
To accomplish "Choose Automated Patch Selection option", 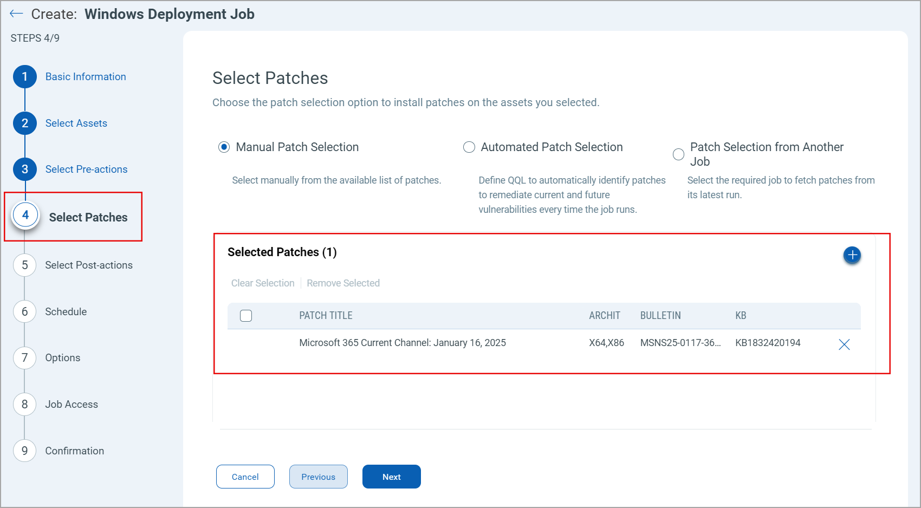I will pyautogui.click(x=469, y=147).
